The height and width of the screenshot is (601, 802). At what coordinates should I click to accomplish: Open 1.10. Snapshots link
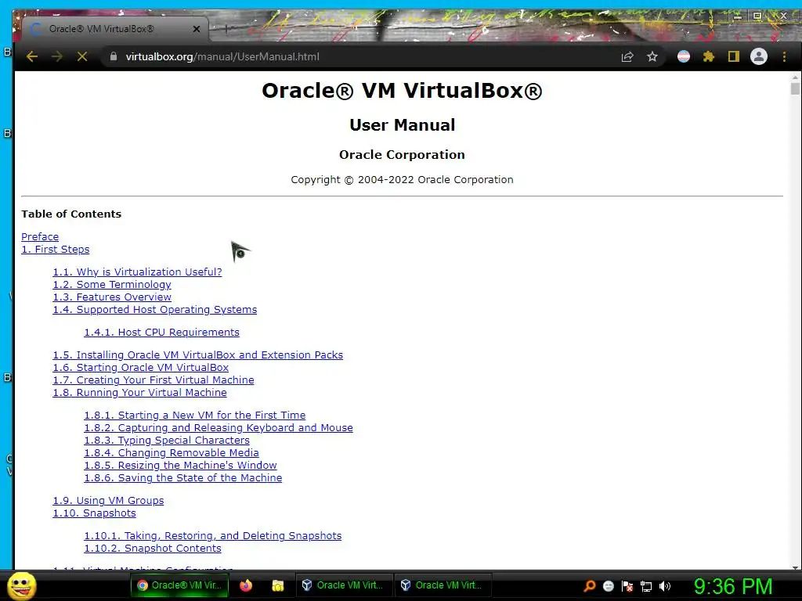(x=95, y=513)
